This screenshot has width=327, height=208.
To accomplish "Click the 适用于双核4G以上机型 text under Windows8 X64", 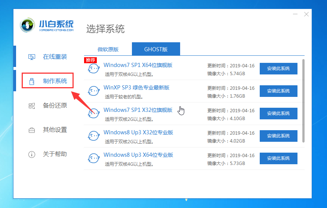I will [129, 164].
